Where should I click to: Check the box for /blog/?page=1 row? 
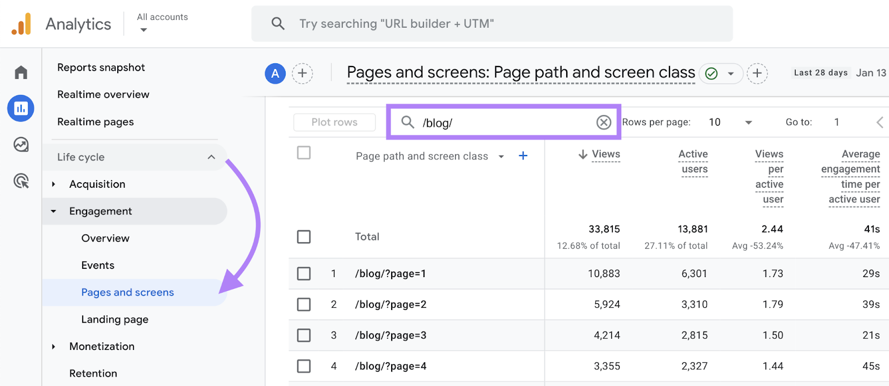(304, 274)
